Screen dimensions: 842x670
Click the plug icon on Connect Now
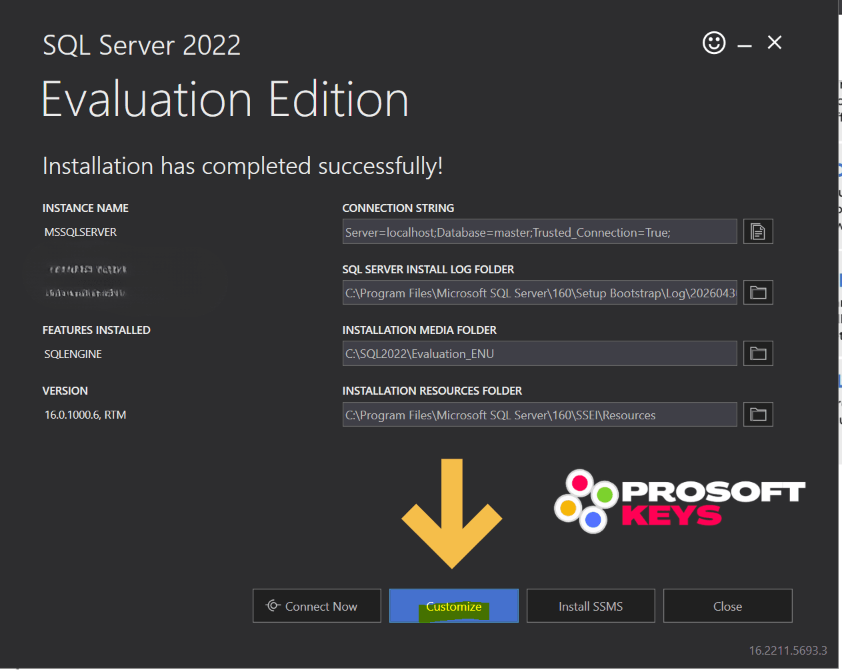pos(272,605)
